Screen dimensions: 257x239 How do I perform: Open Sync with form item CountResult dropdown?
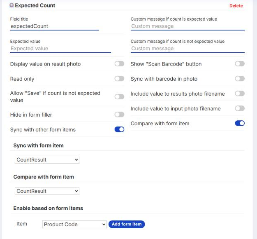(x=47, y=159)
